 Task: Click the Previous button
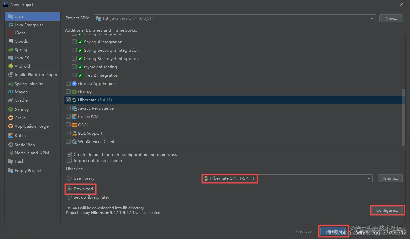(303, 231)
